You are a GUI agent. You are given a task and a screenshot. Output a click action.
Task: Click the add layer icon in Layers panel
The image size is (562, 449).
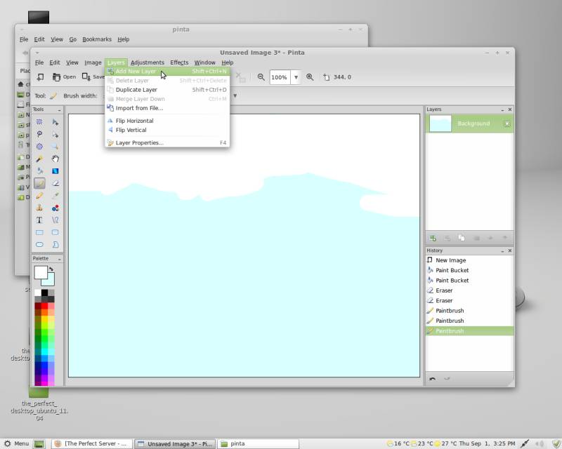(433, 239)
